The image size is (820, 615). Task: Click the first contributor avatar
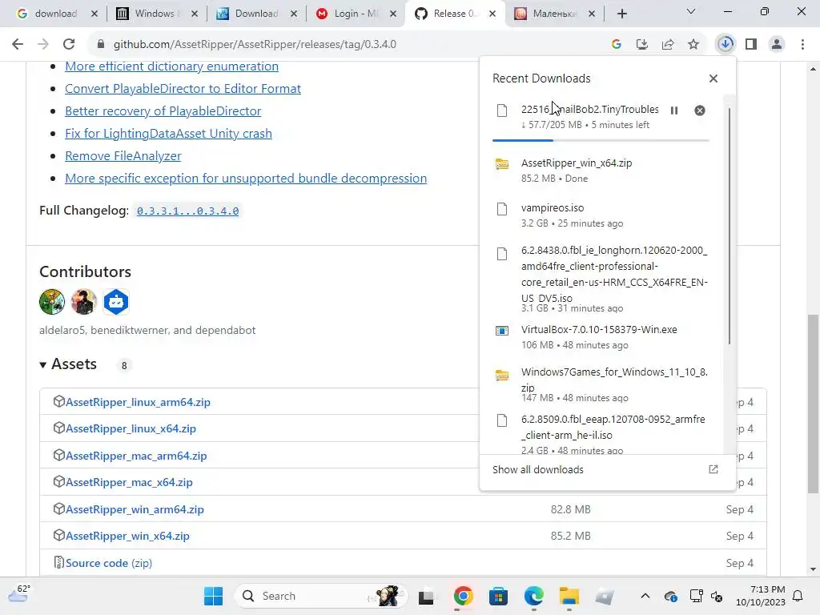pos(52,302)
